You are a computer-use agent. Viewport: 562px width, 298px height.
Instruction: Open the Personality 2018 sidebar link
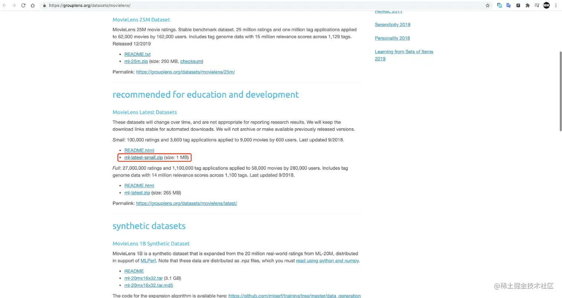click(392, 38)
